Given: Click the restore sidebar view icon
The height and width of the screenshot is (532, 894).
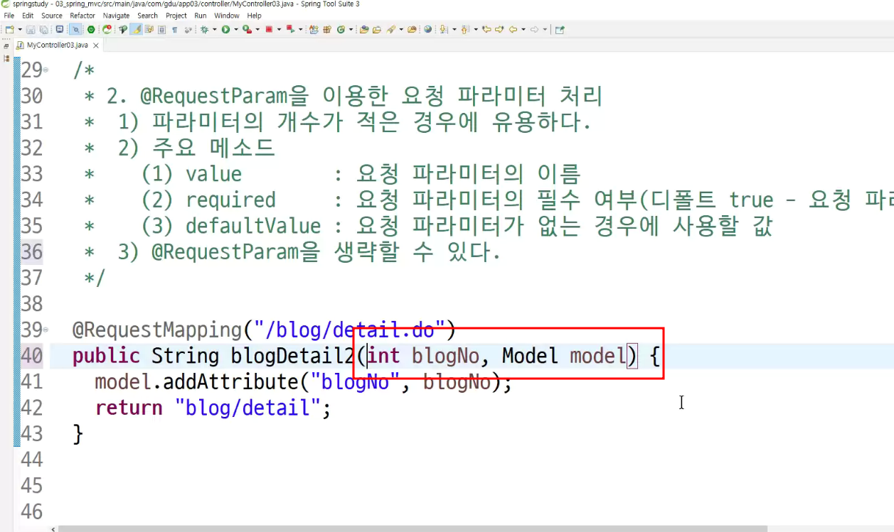Looking at the screenshot, I should click(6, 45).
